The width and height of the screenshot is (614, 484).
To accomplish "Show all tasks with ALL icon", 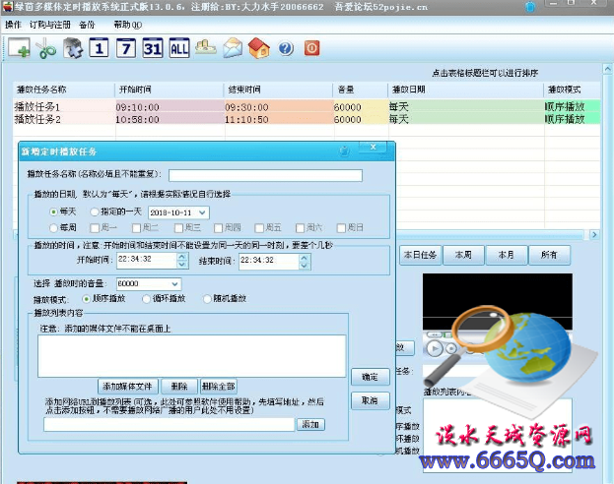I will pyautogui.click(x=179, y=48).
